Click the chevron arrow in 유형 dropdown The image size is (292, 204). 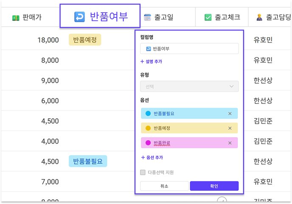coord(231,86)
